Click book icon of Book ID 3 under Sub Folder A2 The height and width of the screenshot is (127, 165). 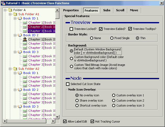pos(20,107)
